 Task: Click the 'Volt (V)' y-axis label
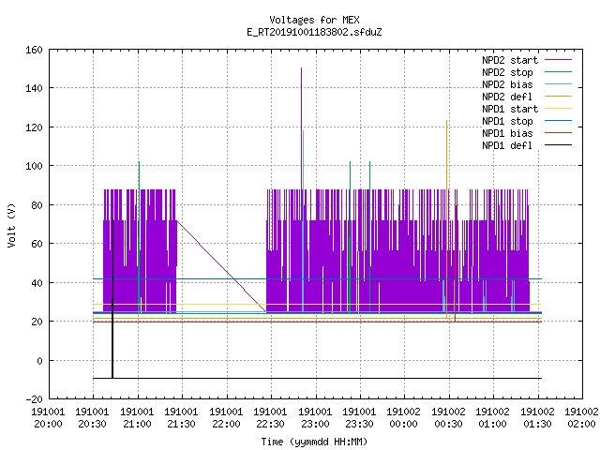[x=12, y=226]
